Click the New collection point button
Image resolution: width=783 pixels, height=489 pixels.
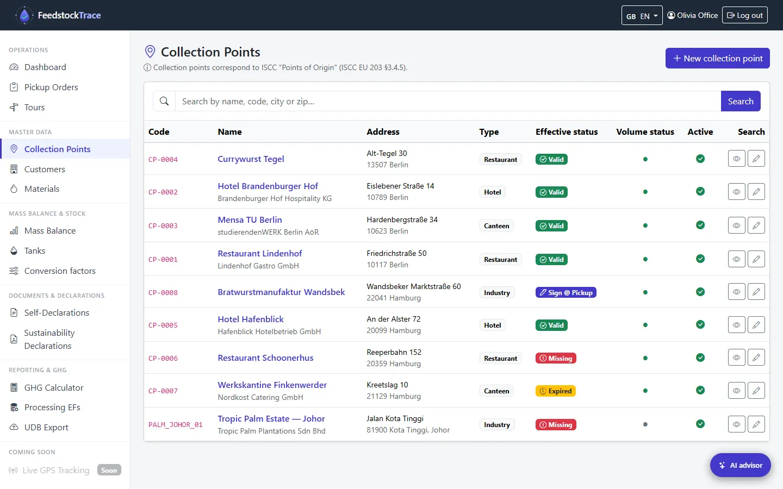718,58
